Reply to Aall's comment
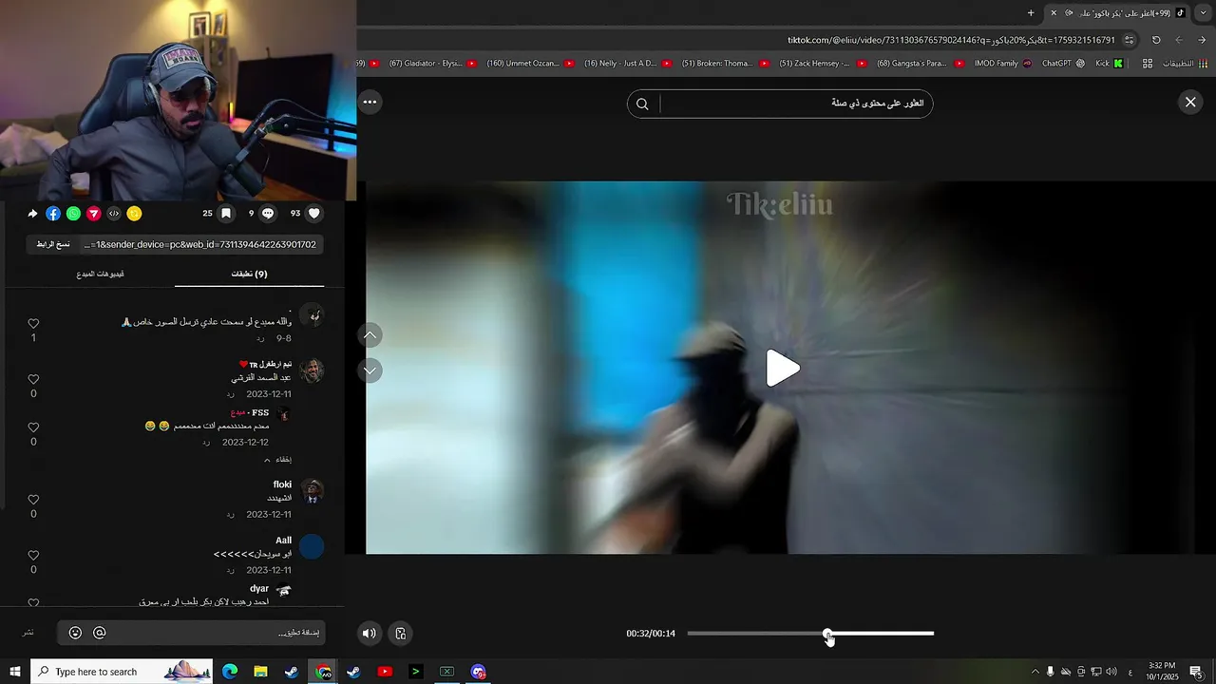This screenshot has height=684, width=1216. [230, 570]
